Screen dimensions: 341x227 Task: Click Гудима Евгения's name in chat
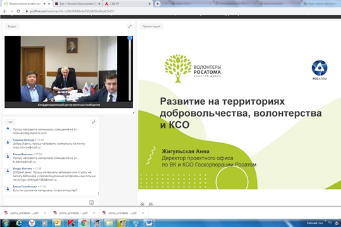pos(24,140)
